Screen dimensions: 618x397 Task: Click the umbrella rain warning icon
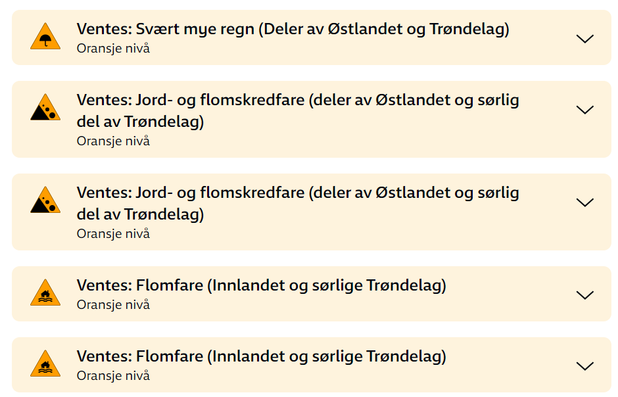coord(45,36)
